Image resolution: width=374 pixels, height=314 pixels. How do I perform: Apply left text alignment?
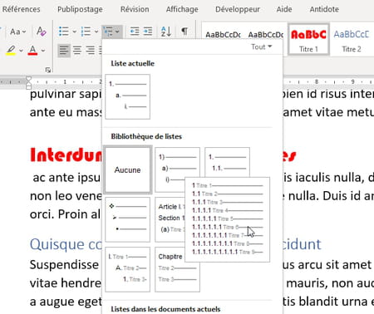click(x=64, y=50)
